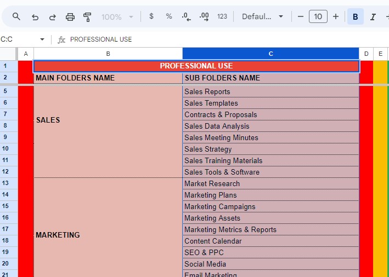Screen dimensions: 389x277
Task: Format as currency with dollar icon
Action: pyautogui.click(x=151, y=16)
